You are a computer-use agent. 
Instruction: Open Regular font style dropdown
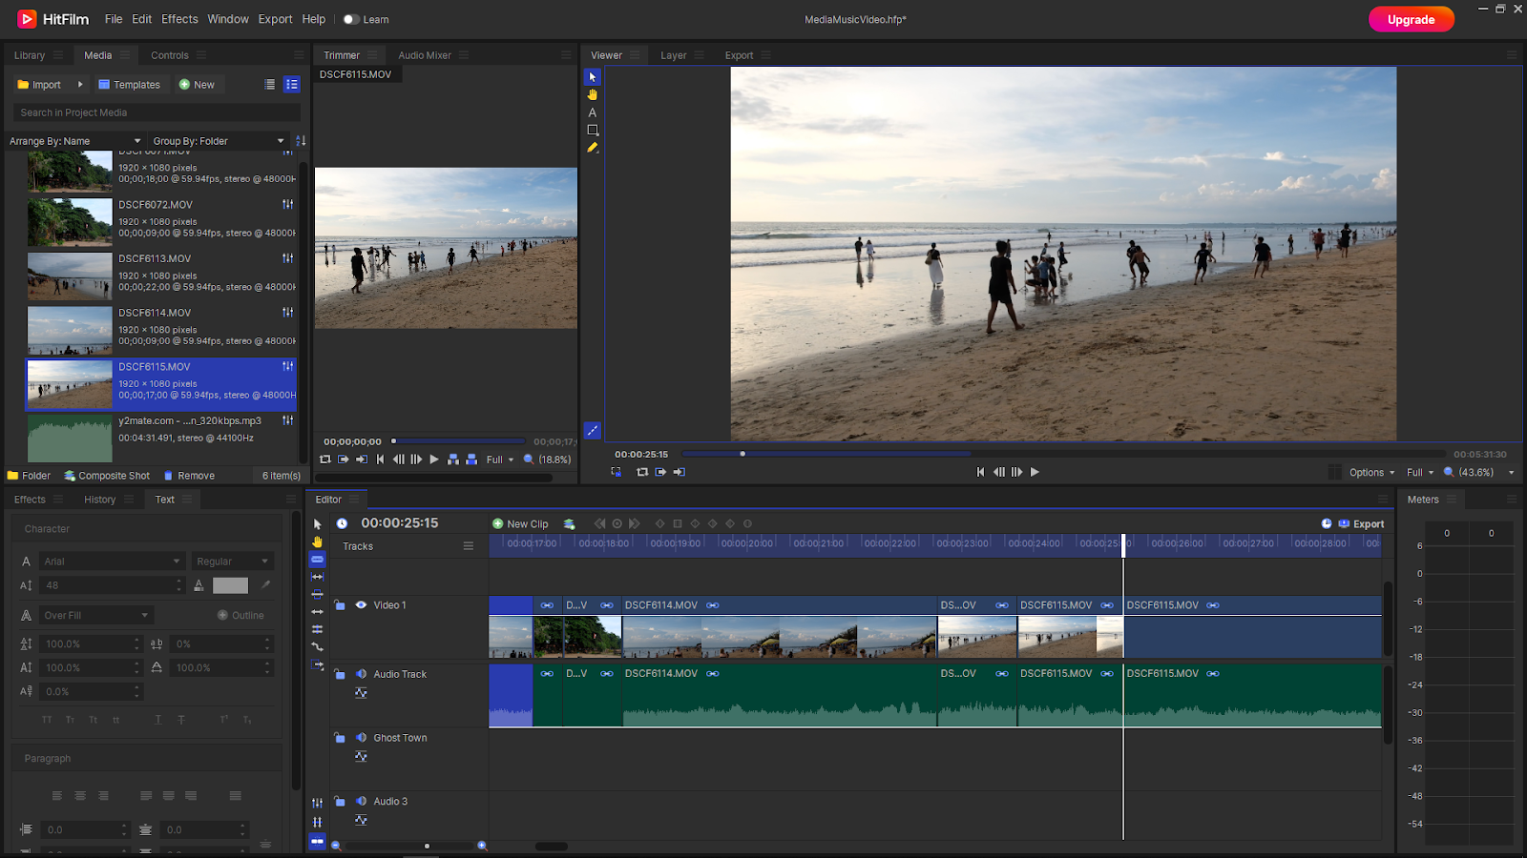tap(232, 562)
